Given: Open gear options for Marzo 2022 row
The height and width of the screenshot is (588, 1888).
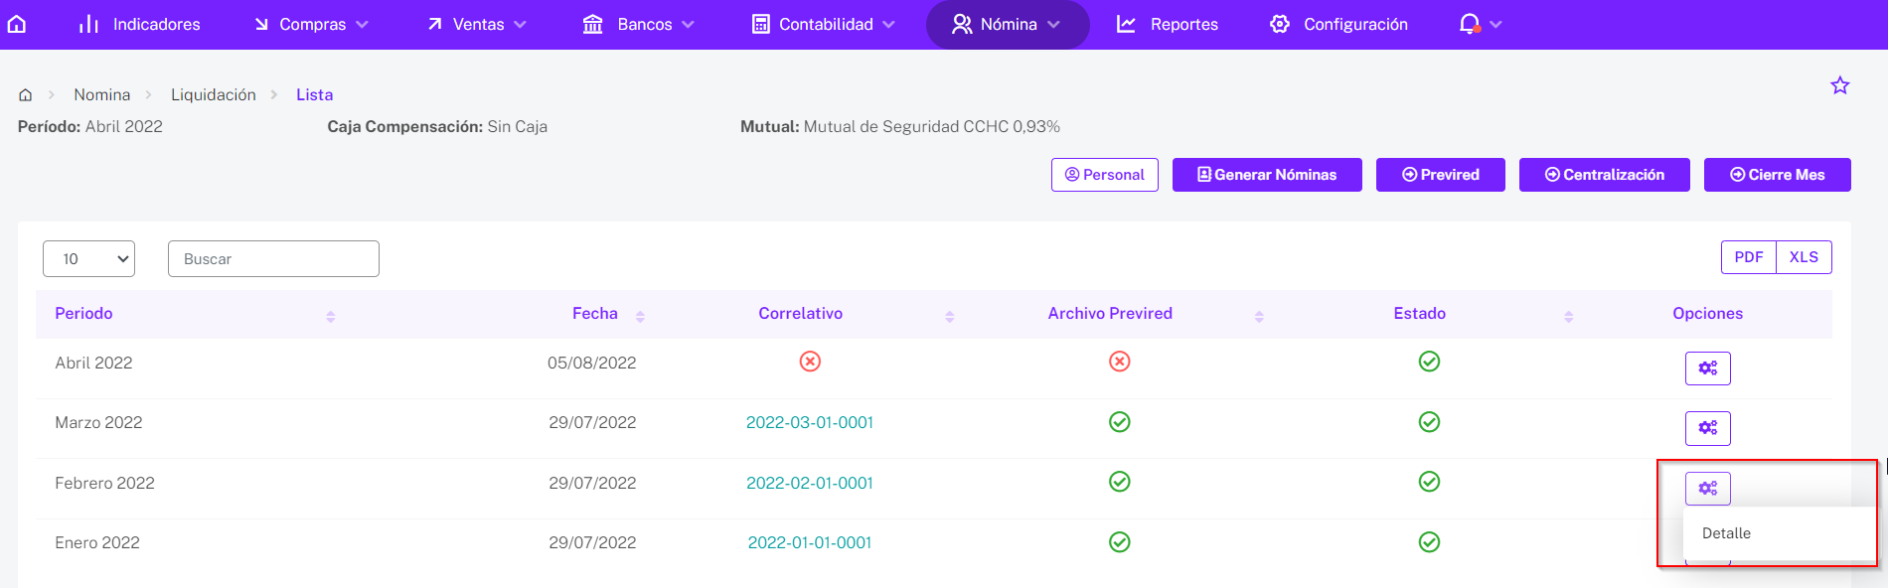Looking at the screenshot, I should tap(1707, 428).
